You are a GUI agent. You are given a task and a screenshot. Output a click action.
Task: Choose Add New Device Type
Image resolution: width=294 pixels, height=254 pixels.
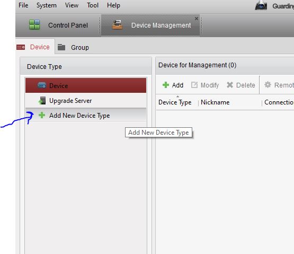pyautogui.click(x=86, y=115)
